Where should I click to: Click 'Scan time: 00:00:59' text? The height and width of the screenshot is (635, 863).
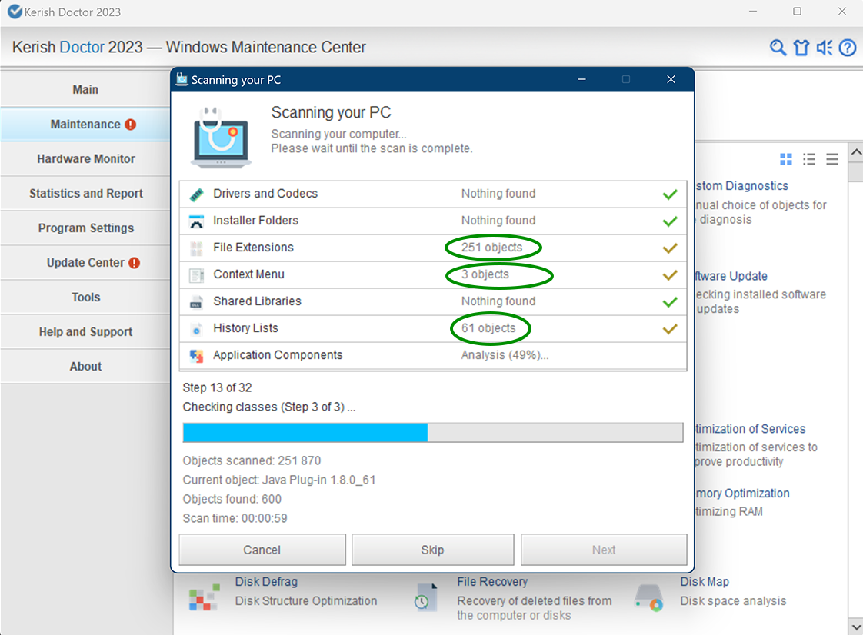coord(235,518)
